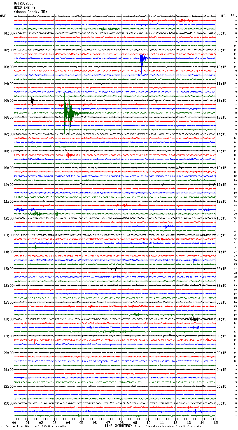Click the 15:15 UTC time label
Image resolution: width=238 pixels, height=430 pixels.
[x=221, y=151]
